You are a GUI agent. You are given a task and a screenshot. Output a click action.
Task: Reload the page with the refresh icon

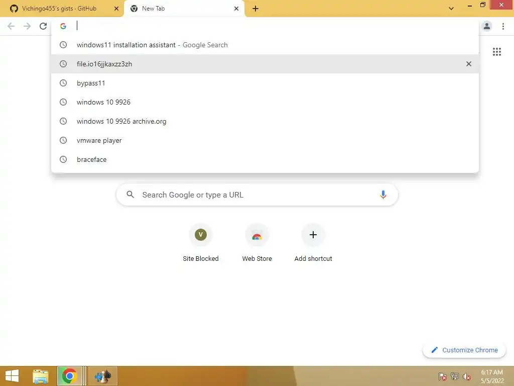(x=43, y=26)
